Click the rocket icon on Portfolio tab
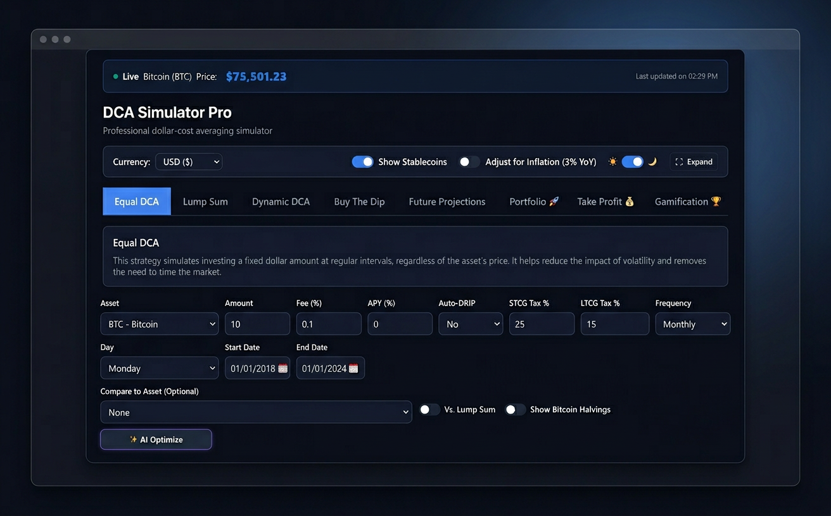Viewport: 831px width, 516px height. tap(553, 201)
